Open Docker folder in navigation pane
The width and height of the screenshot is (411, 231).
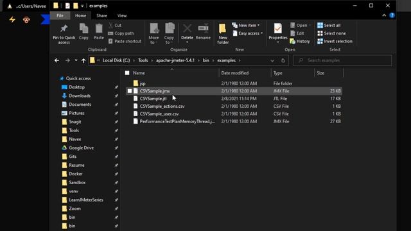76,174
